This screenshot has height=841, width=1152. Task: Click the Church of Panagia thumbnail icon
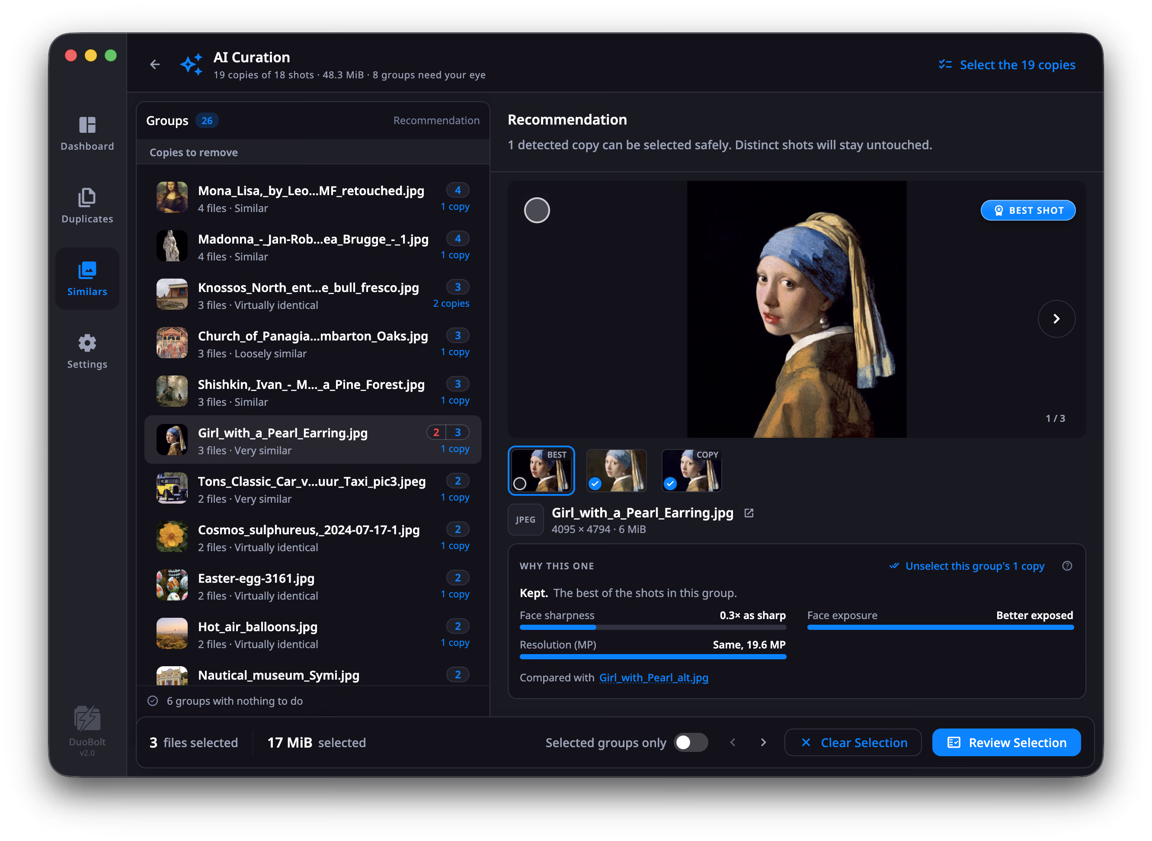(172, 343)
